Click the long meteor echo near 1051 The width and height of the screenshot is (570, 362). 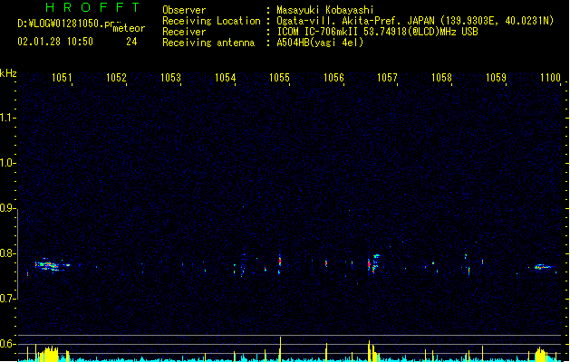point(52,265)
